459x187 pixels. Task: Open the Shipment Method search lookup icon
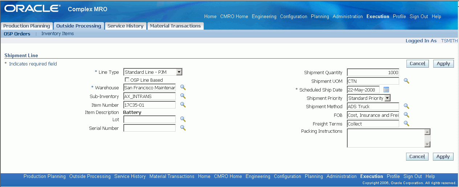point(407,106)
